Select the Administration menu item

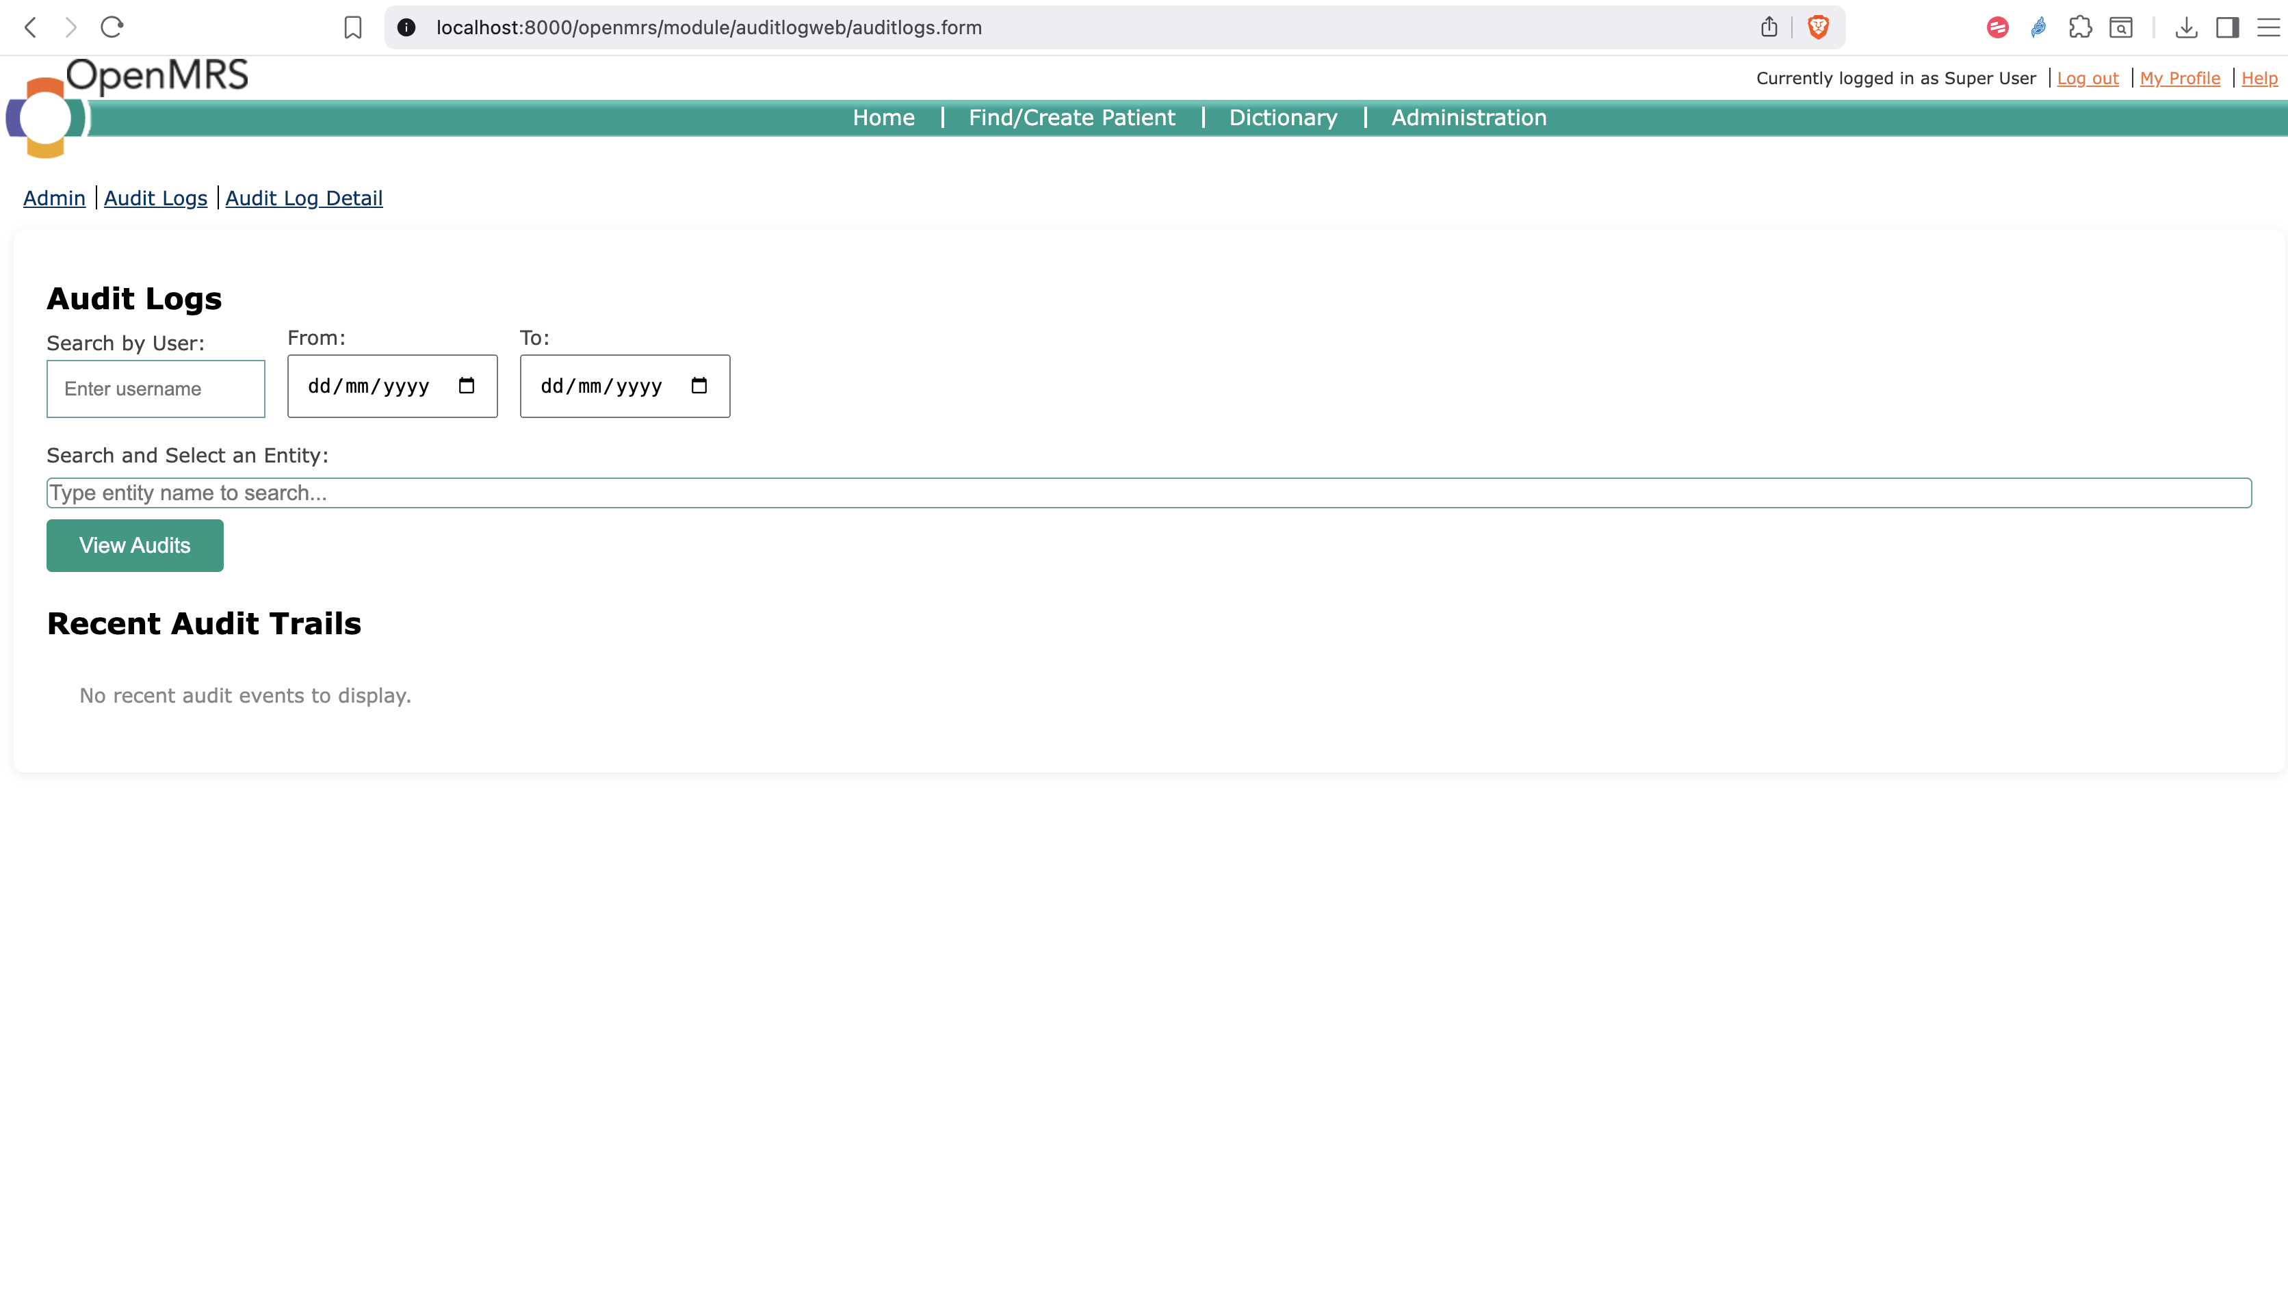tap(1468, 118)
